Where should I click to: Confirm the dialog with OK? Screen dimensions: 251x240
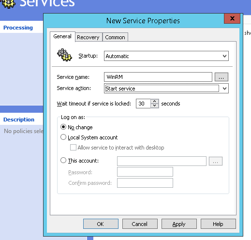pos(101,224)
